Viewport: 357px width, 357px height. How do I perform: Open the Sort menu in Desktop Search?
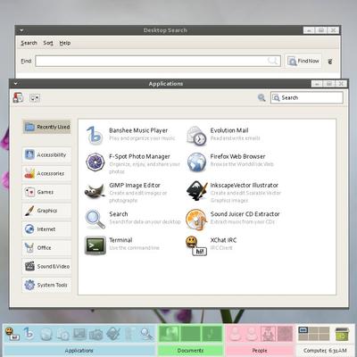click(x=48, y=43)
